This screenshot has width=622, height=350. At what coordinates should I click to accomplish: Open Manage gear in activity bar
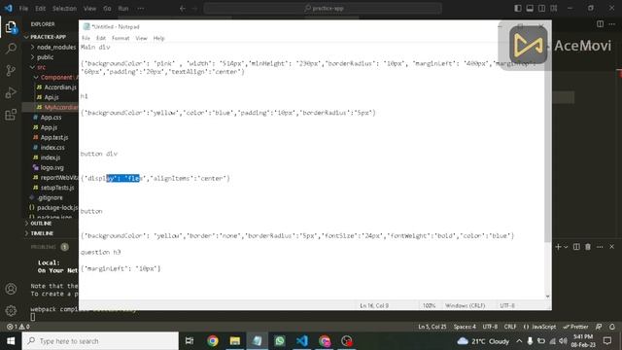pyautogui.click(x=11, y=310)
